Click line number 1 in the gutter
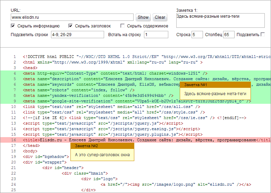 tap(14, 57)
